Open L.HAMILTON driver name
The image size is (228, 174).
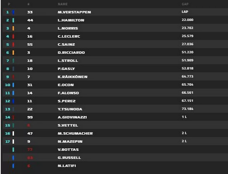[71, 20]
